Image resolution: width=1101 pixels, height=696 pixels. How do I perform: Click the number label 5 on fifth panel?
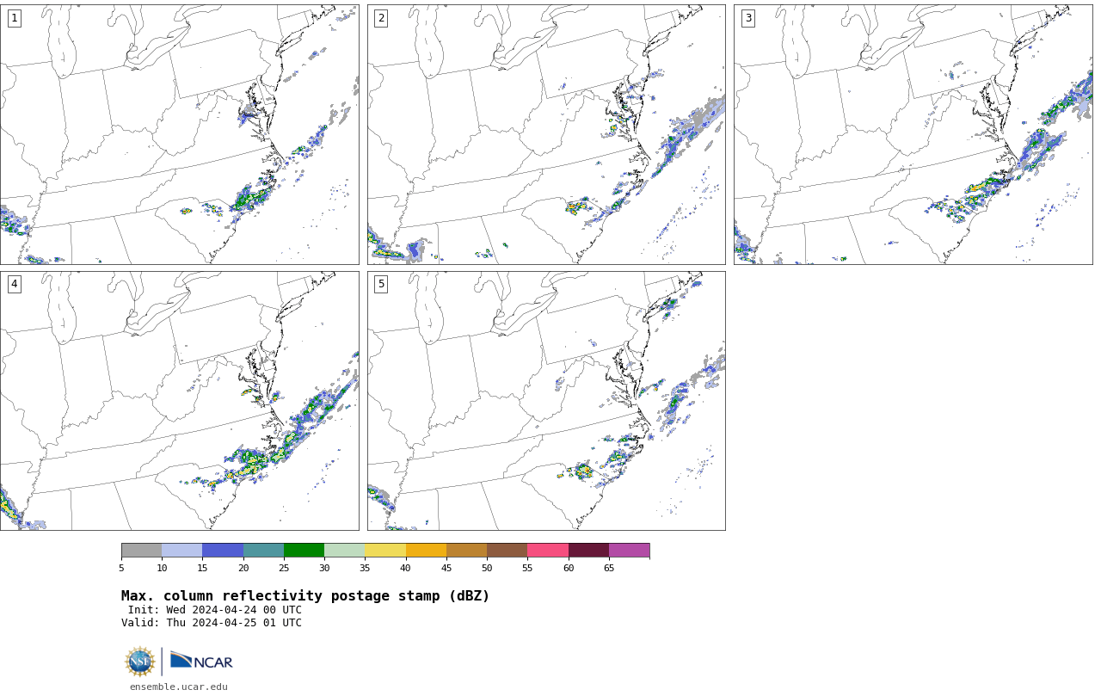381,284
